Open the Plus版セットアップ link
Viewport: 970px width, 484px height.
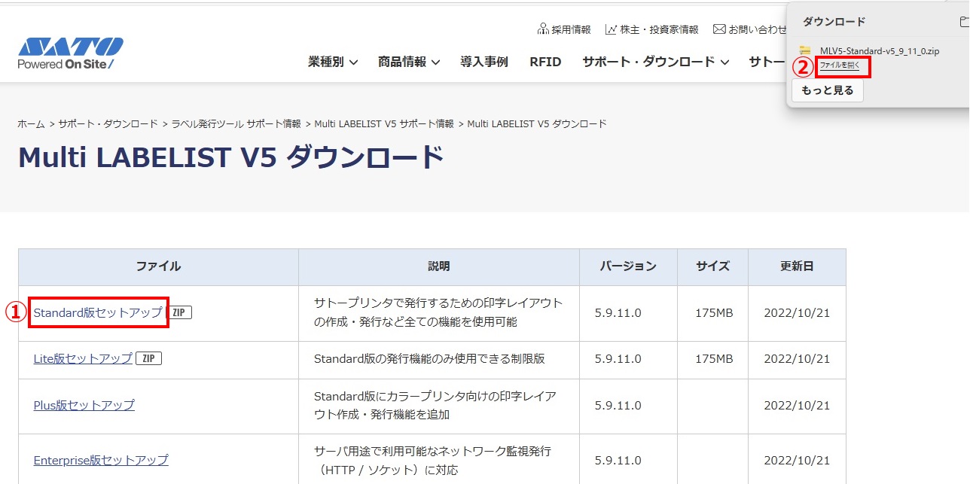[x=84, y=405]
